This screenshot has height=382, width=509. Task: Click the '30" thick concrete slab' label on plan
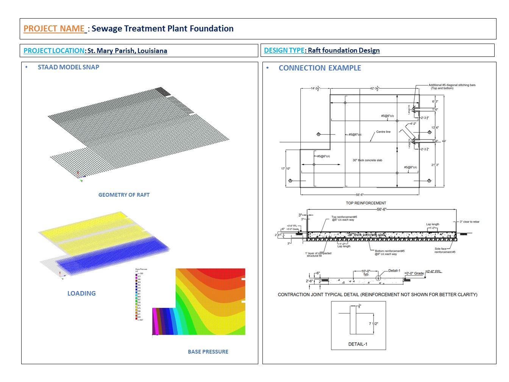tap(367, 160)
